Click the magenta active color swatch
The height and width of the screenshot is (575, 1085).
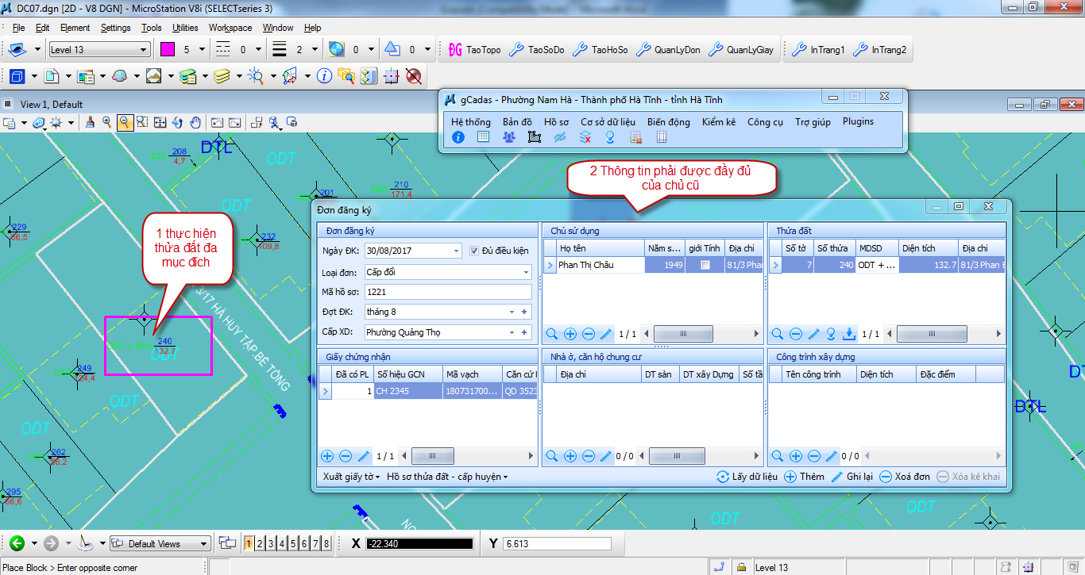[x=168, y=50]
